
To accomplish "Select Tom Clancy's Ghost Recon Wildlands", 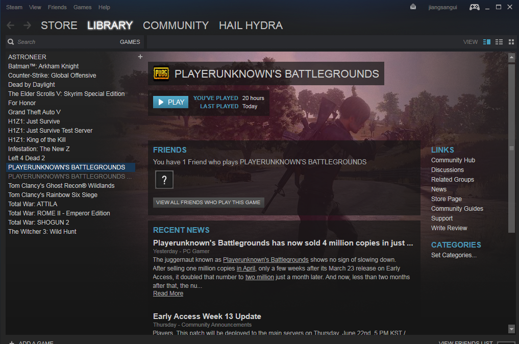I will 61,186.
